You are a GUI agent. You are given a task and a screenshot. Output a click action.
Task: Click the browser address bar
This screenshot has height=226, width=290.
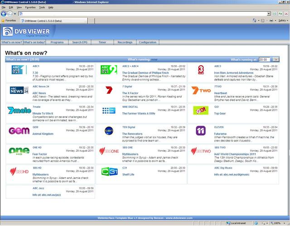pyautogui.click(x=143, y=14)
